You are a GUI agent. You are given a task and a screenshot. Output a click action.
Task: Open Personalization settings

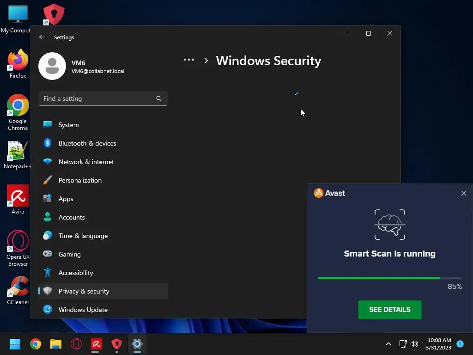coord(103,180)
